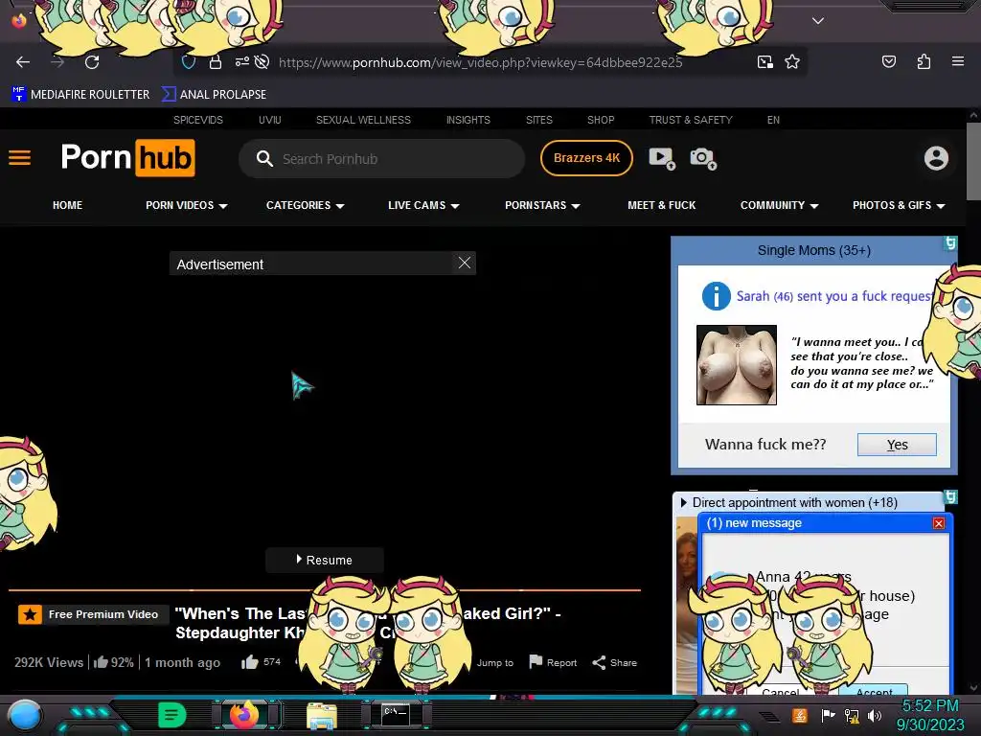
Task: Open the Action Center flag in the tray
Action: click(827, 715)
